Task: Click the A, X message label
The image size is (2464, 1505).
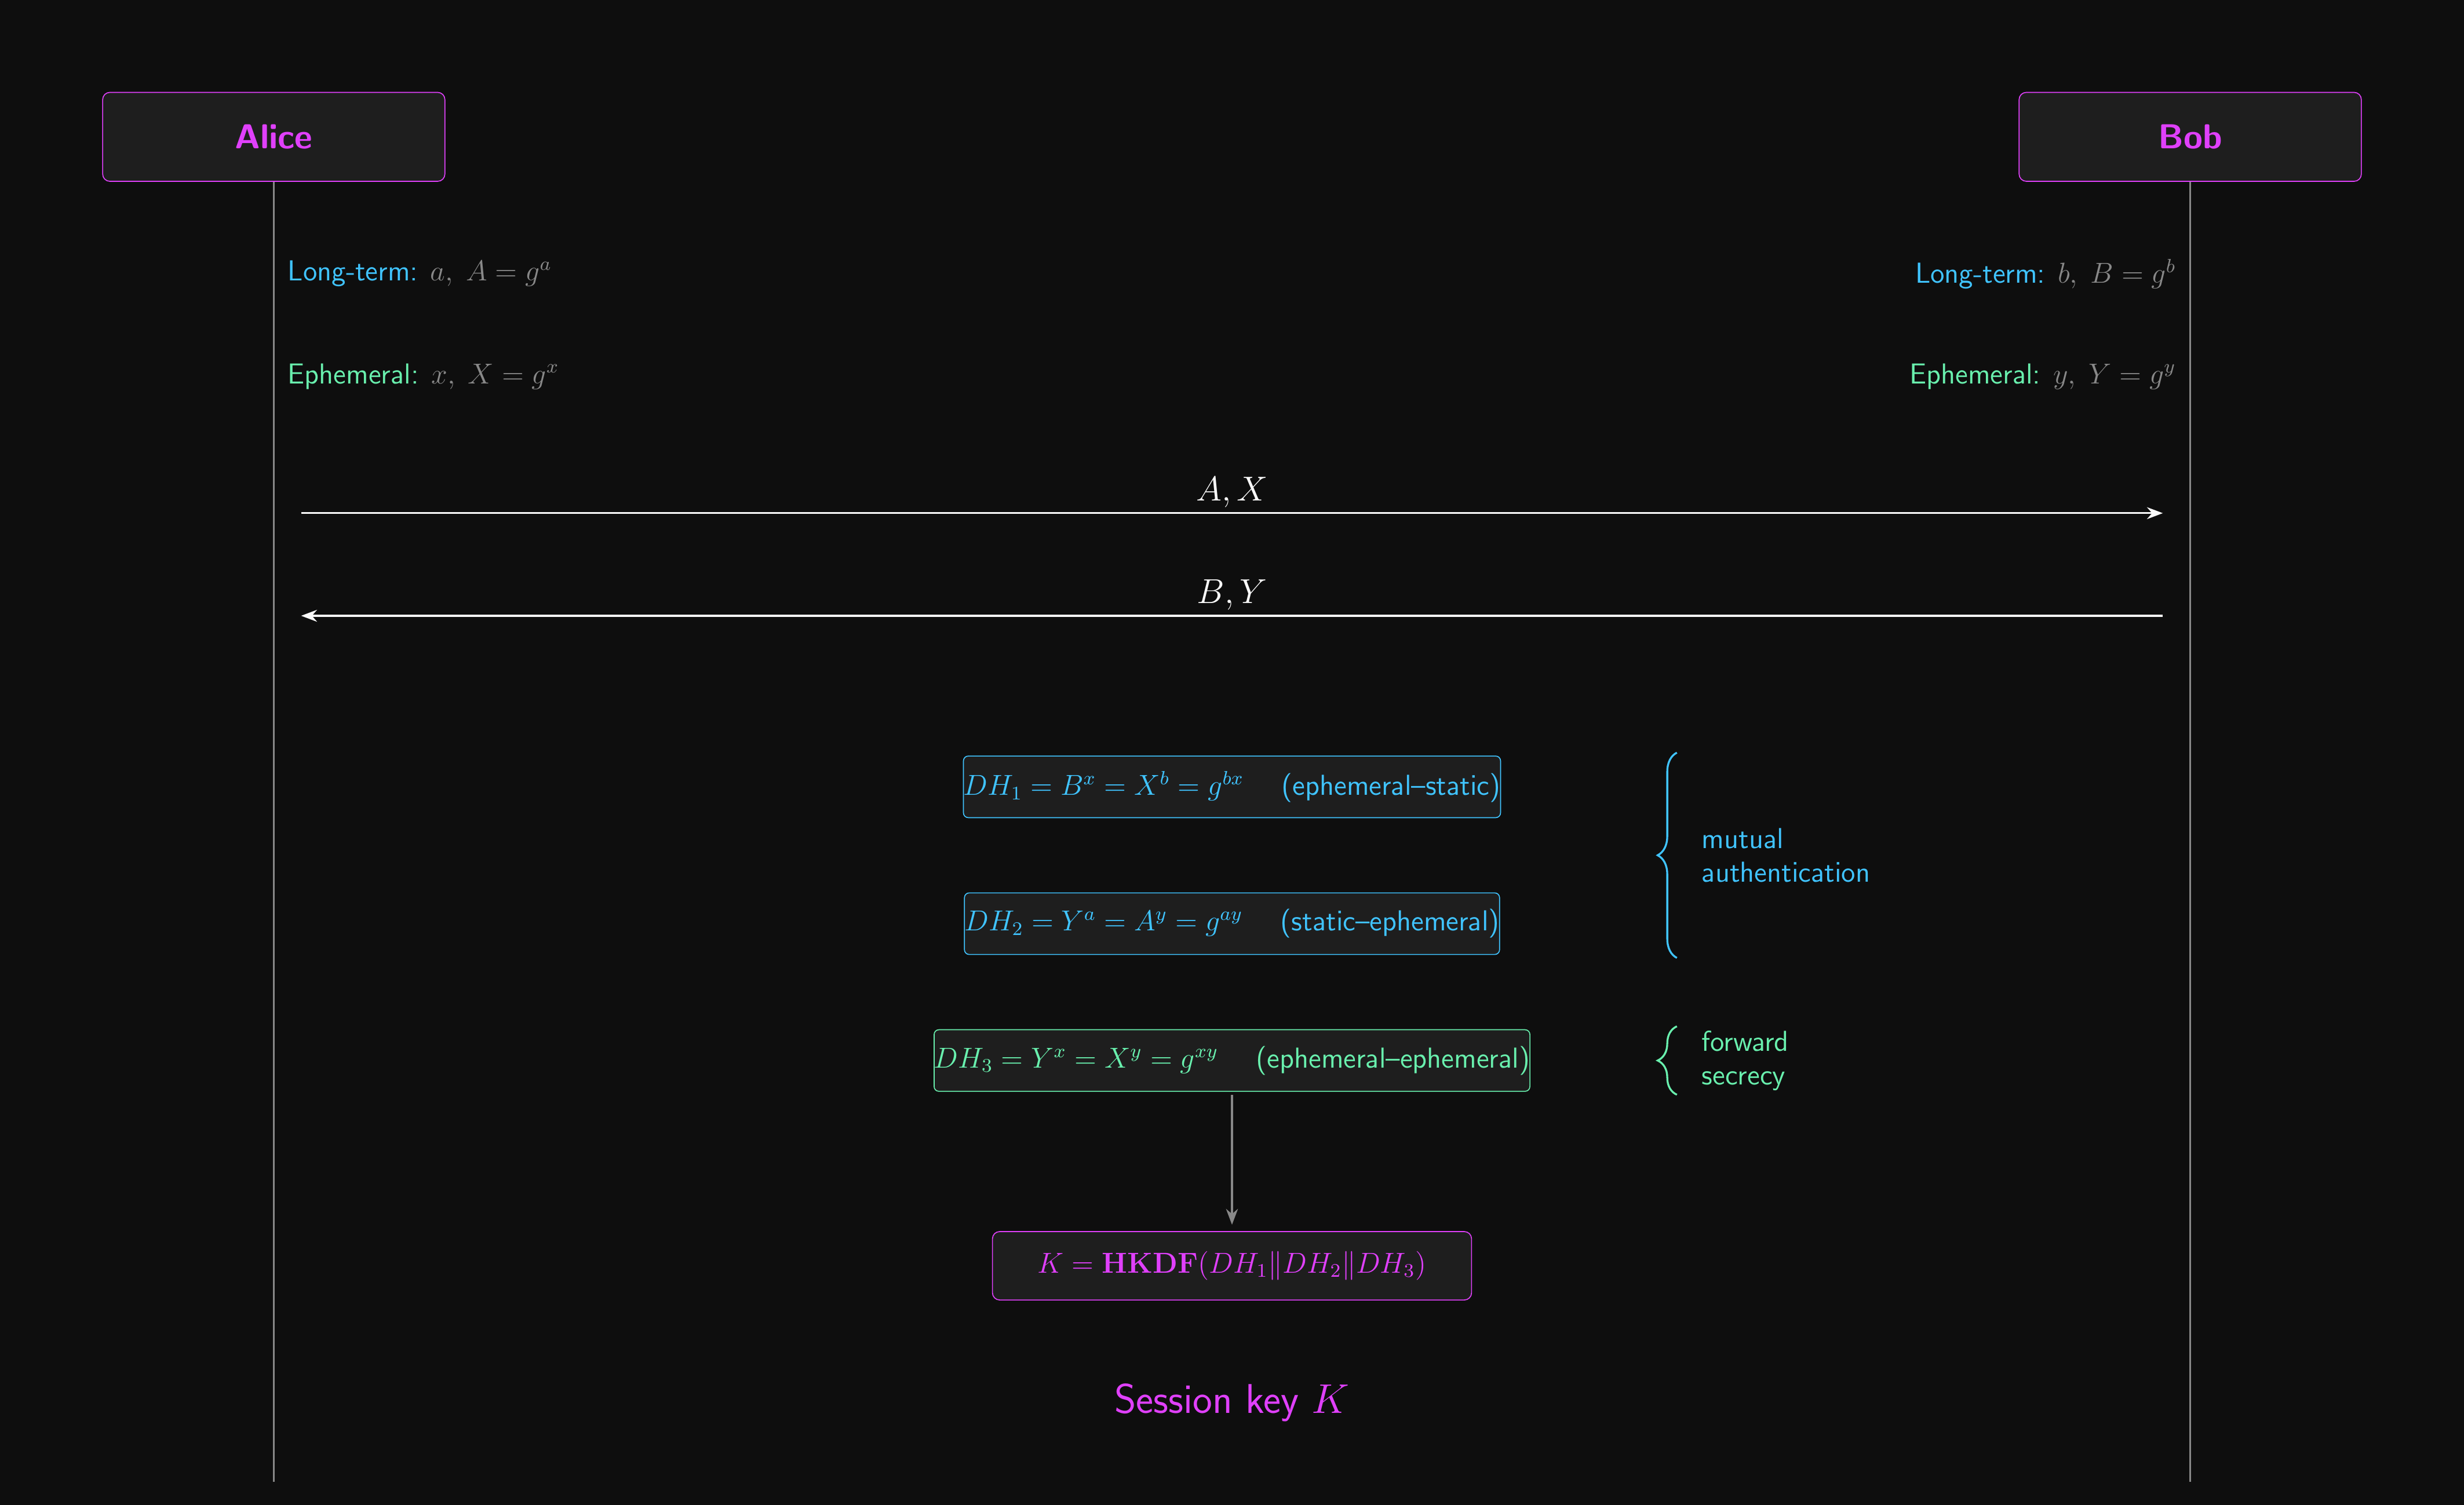Action: click(x=1231, y=490)
